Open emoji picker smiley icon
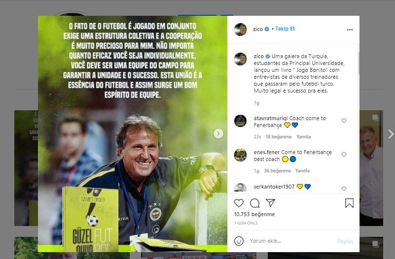 coord(239,241)
